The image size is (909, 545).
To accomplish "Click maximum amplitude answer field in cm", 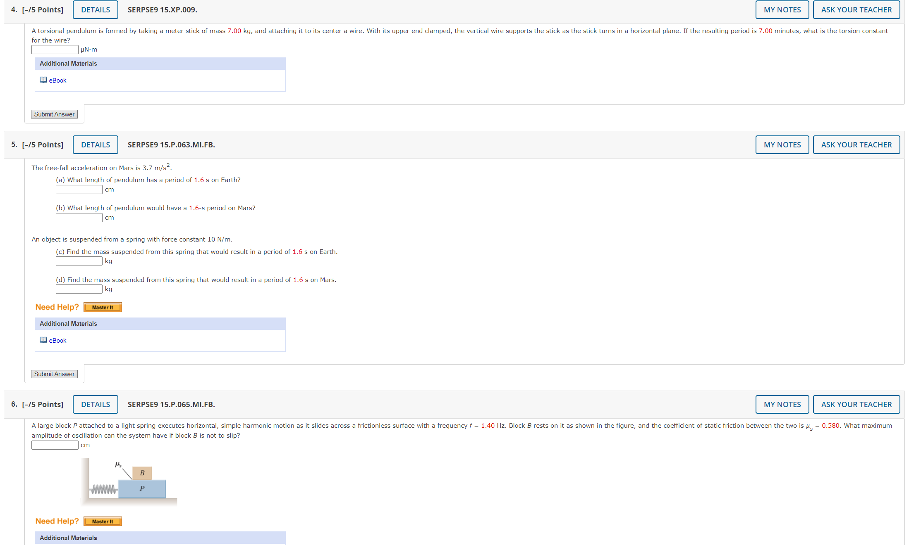I will (x=55, y=445).
